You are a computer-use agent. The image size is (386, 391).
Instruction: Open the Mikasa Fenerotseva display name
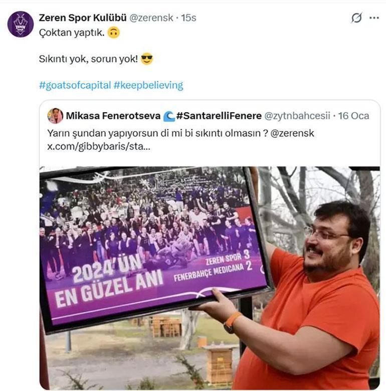[113, 116]
